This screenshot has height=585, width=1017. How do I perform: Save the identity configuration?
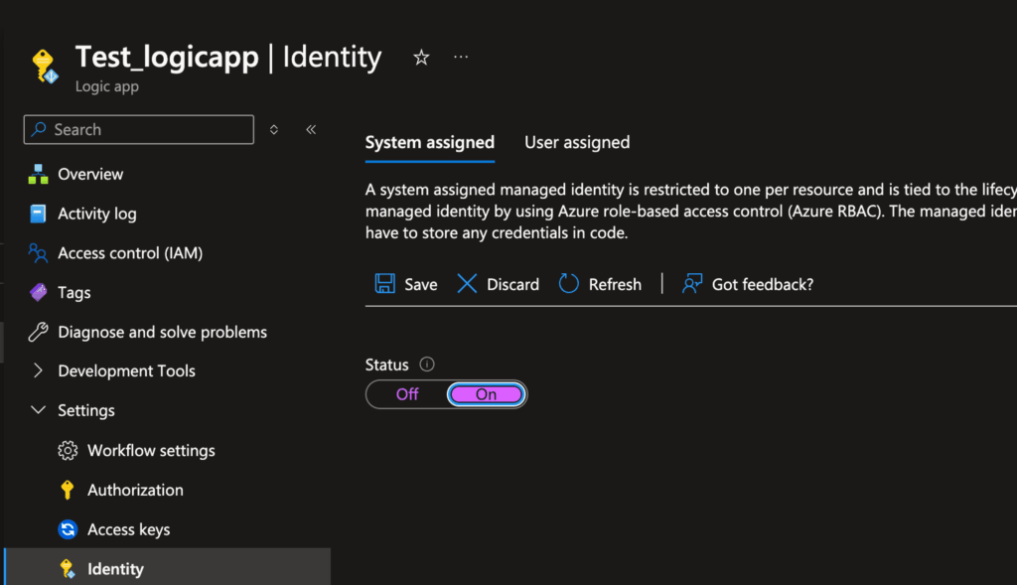pos(405,284)
